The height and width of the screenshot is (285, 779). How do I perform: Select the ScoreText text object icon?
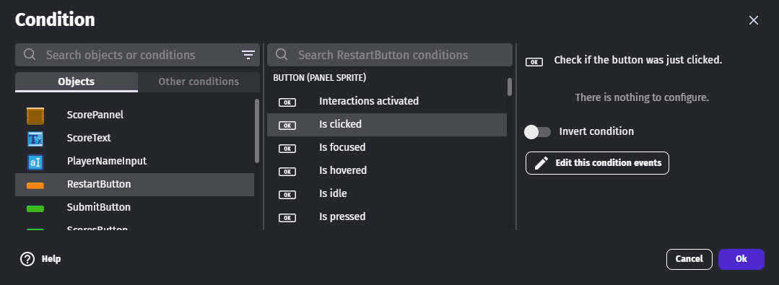pos(35,138)
